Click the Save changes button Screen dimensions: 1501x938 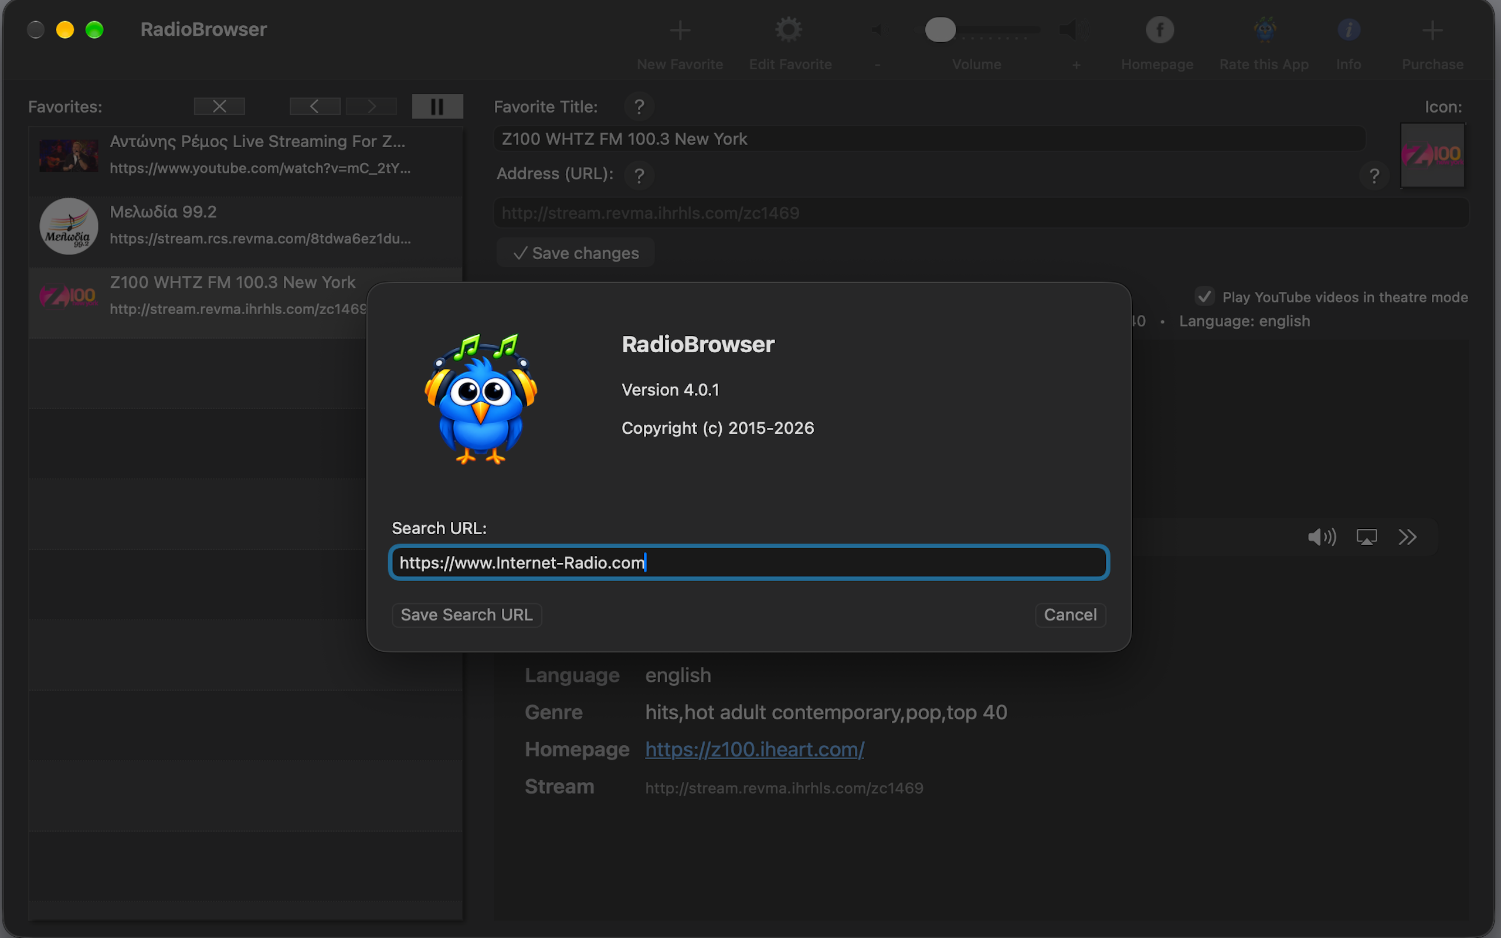coord(575,253)
